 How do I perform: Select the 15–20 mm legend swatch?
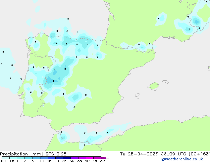point(52,158)
